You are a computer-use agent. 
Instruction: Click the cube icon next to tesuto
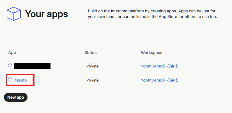10,80
